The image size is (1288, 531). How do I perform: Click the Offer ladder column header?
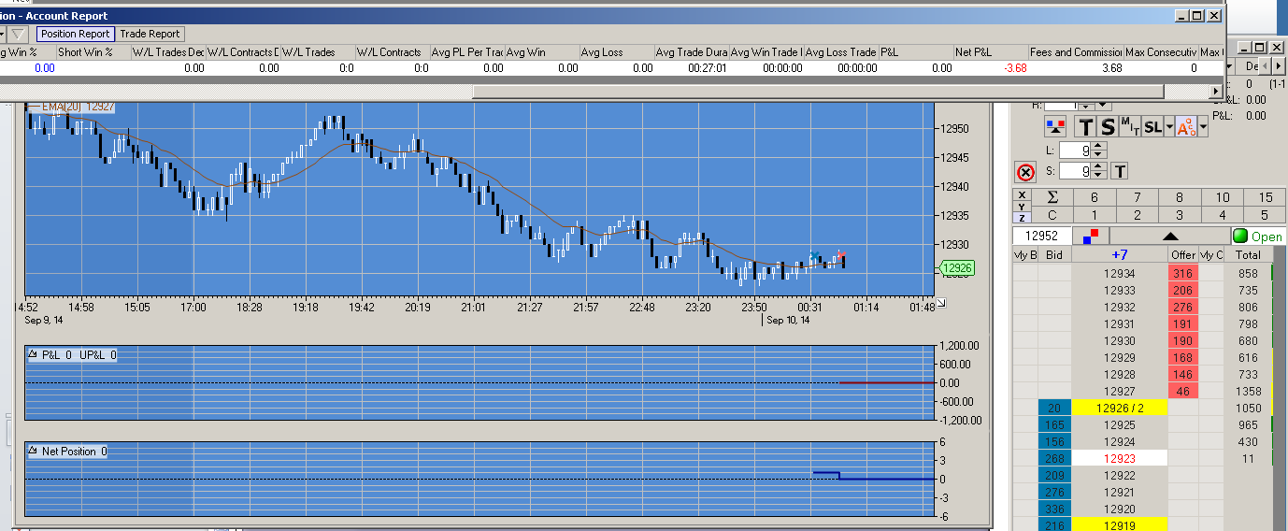[x=1183, y=254]
